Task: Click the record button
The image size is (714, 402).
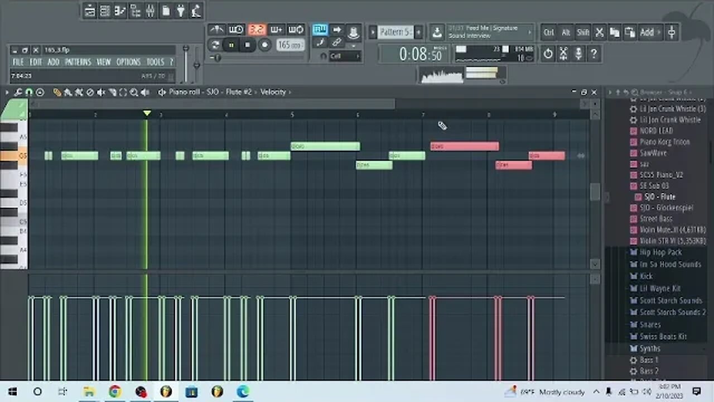Action: pos(264,45)
